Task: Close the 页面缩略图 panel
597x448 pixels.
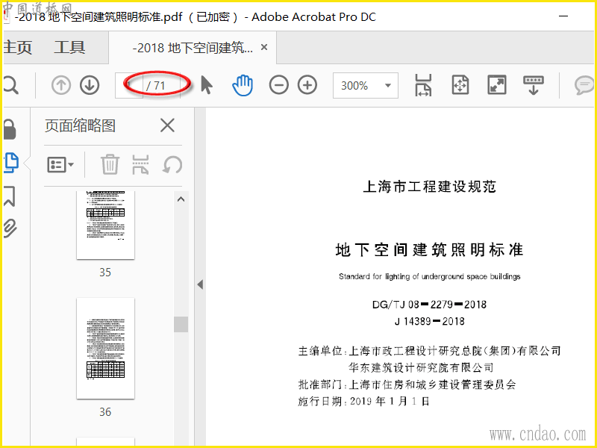Action: [x=167, y=125]
